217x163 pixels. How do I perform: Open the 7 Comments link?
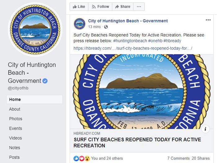click(x=178, y=158)
